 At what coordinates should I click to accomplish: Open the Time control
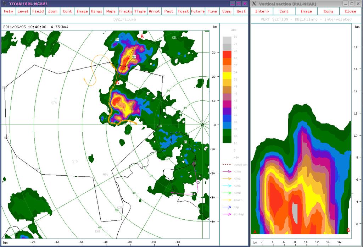(212, 11)
